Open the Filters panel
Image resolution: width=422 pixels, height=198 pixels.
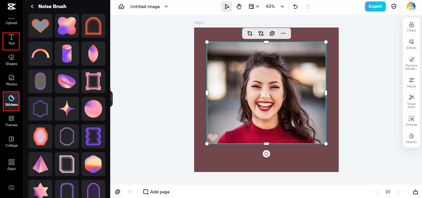[x=411, y=27]
